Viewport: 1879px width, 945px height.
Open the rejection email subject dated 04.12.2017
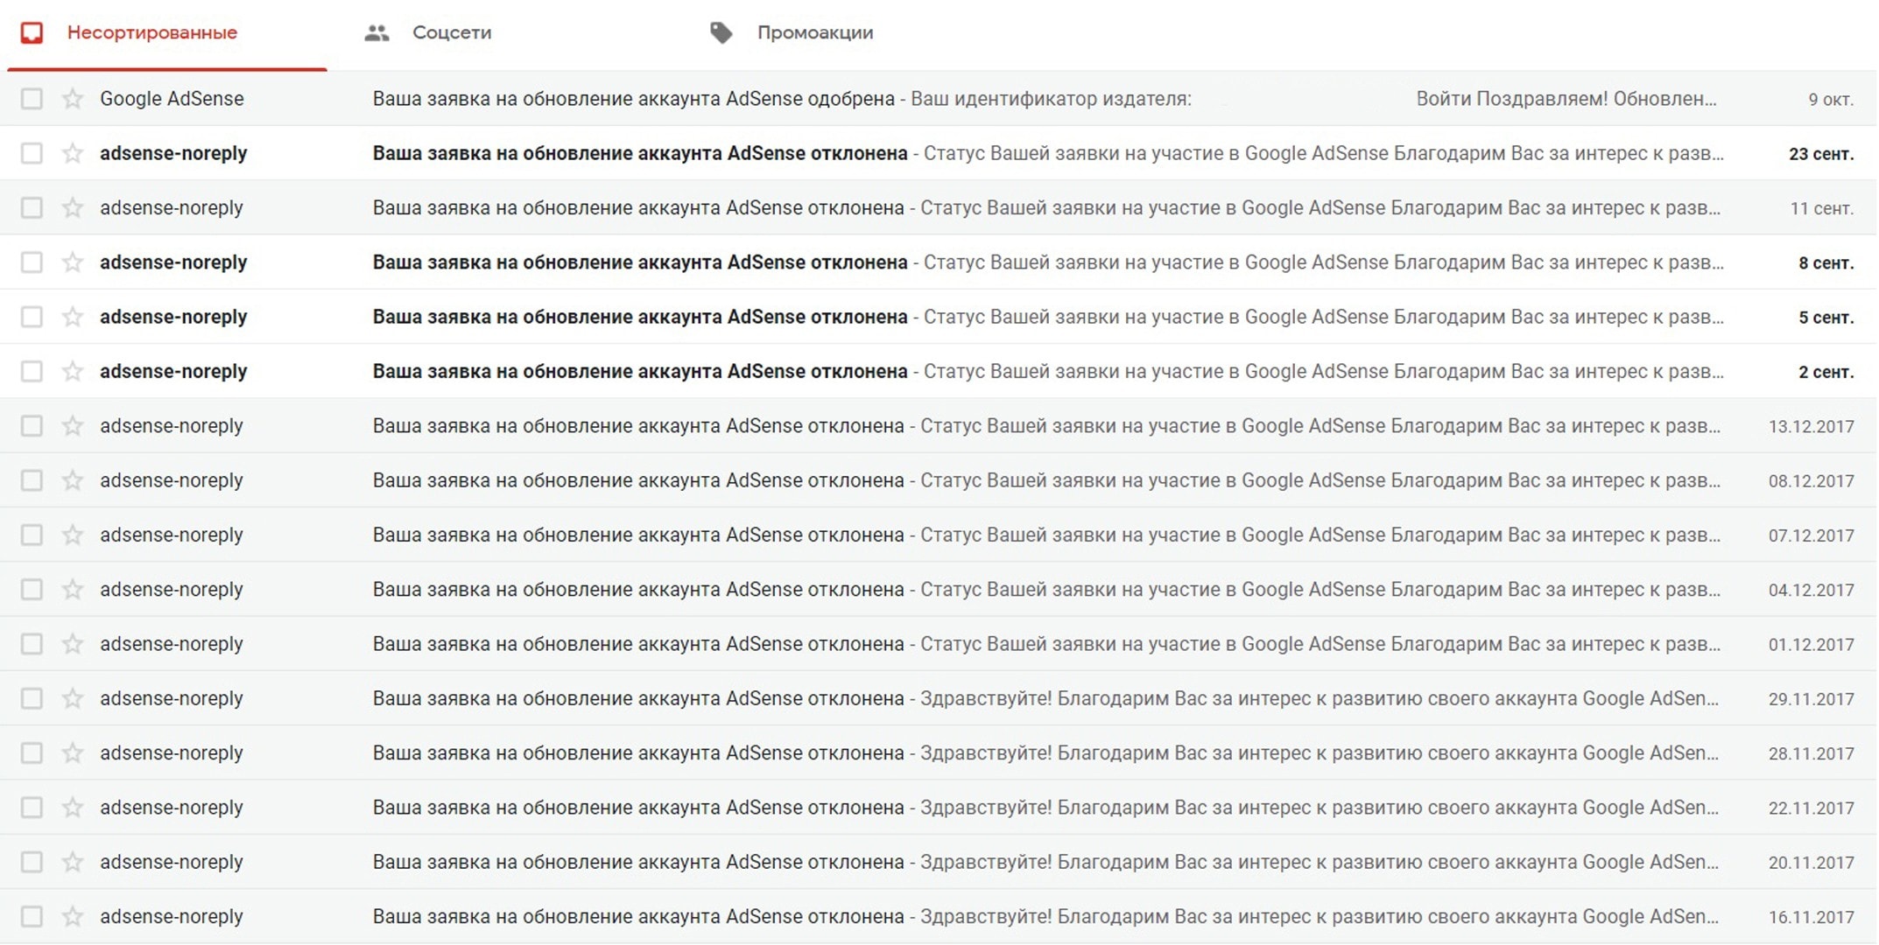coord(638,590)
